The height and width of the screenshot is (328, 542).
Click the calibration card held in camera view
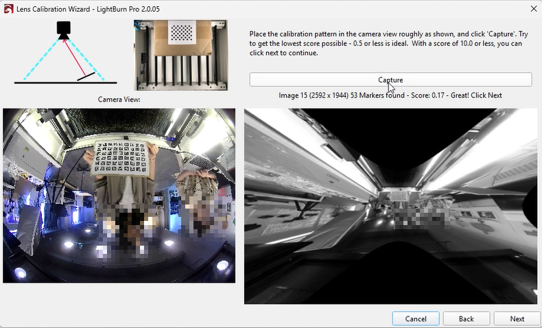pyautogui.click(x=123, y=157)
